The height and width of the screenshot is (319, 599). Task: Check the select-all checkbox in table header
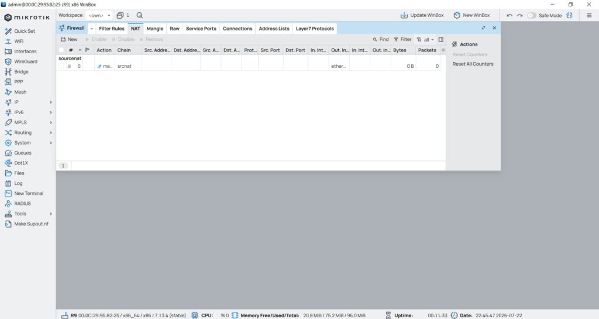point(61,50)
